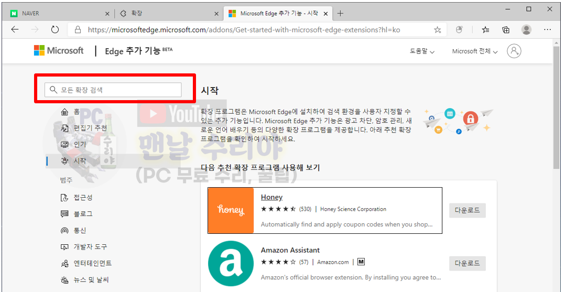Click Amazon.com publisher text
Viewport: 566px width, 292px height.
click(333, 262)
